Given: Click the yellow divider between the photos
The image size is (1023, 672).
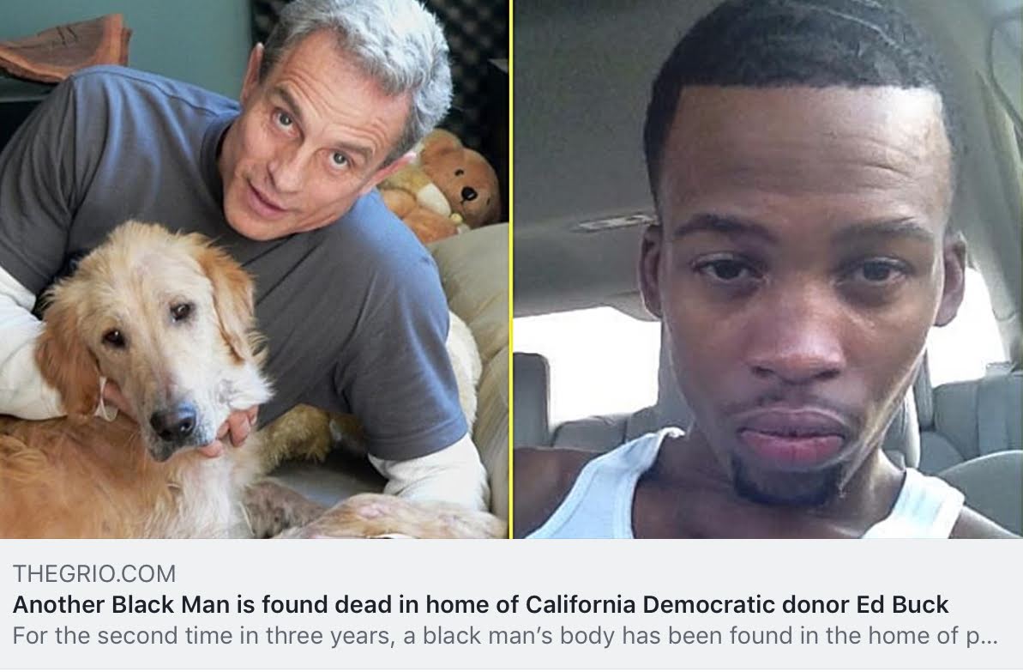Looking at the screenshot, I should pyautogui.click(x=511, y=269).
